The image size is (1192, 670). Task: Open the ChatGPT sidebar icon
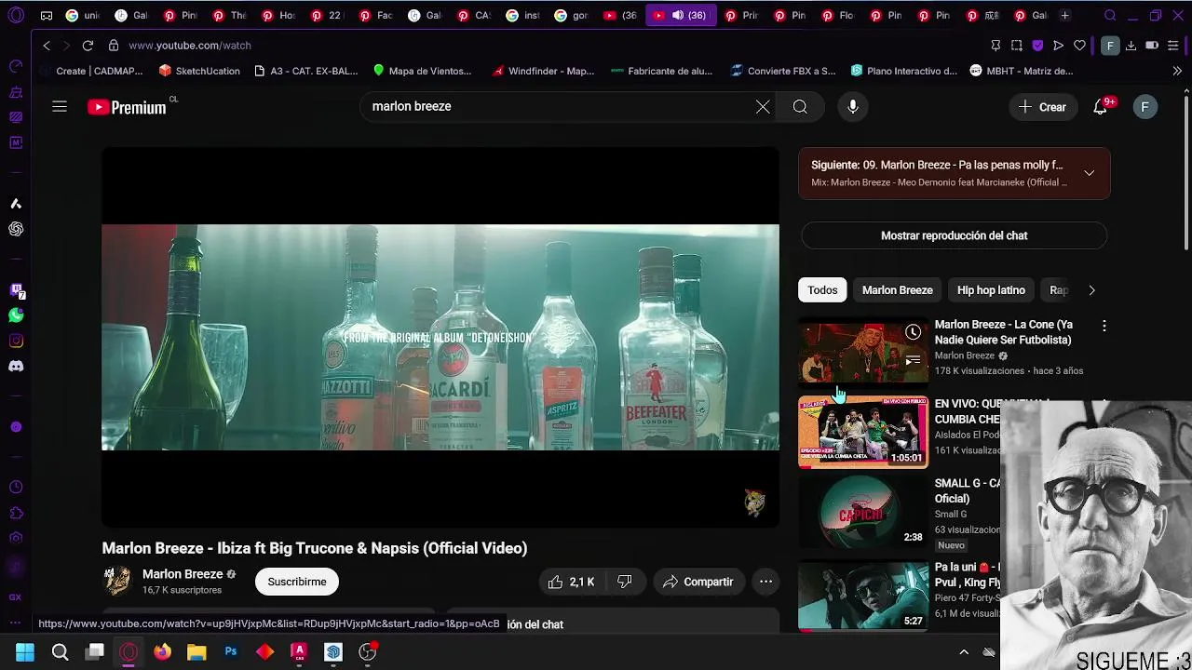point(16,229)
